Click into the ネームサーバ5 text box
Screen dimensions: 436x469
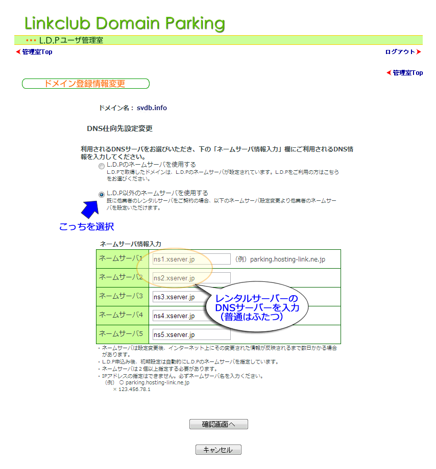pos(191,334)
